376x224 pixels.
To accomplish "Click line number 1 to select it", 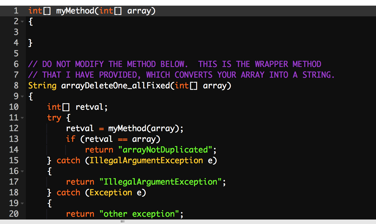I will pyautogui.click(x=16, y=11).
